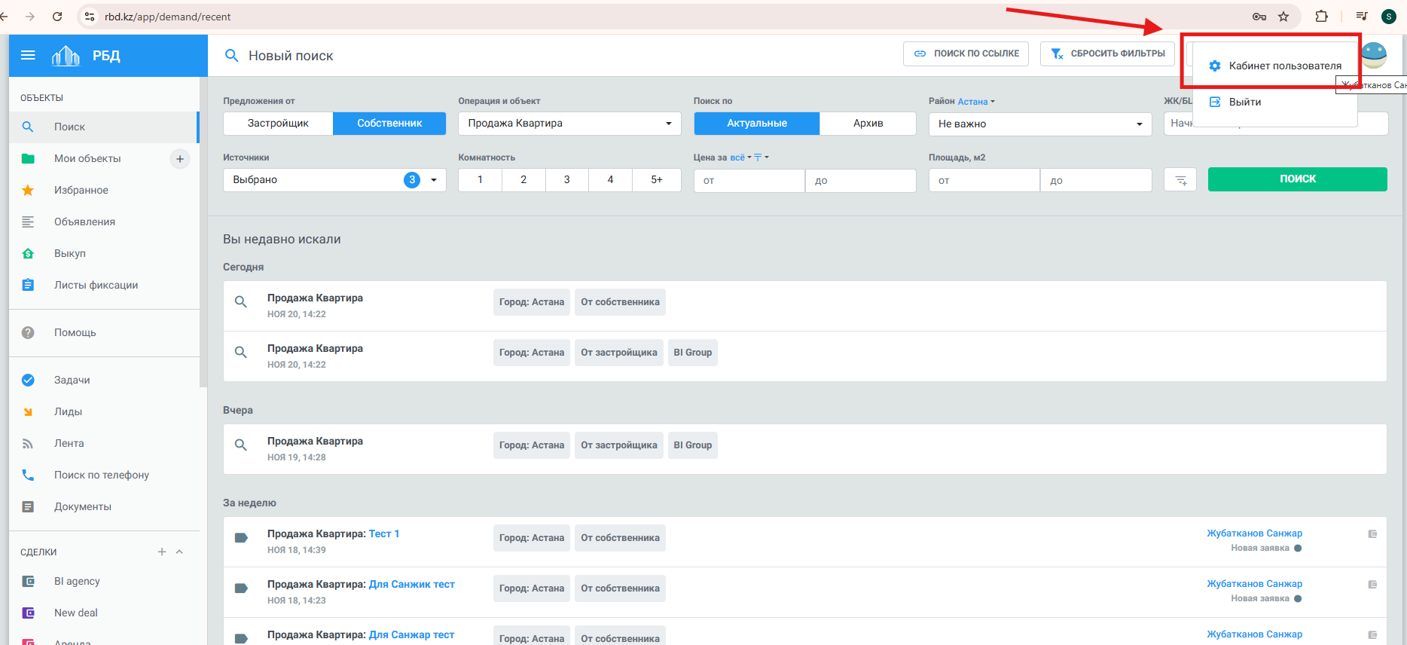Switch the offers filter to Застройщик
The height and width of the screenshot is (645, 1407).
click(278, 124)
